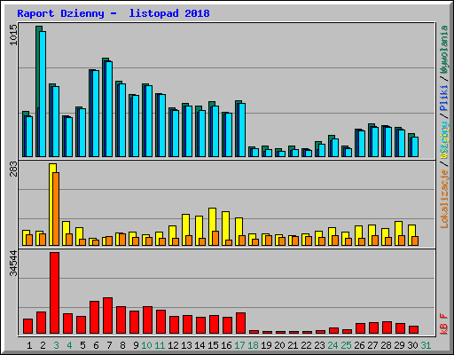Click the green day 10 axis label

tap(146, 345)
